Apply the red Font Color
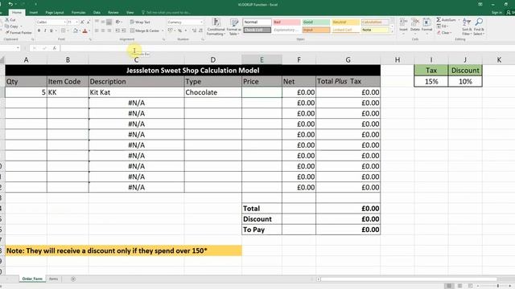The height and width of the screenshot is (289, 515). coord(84,31)
